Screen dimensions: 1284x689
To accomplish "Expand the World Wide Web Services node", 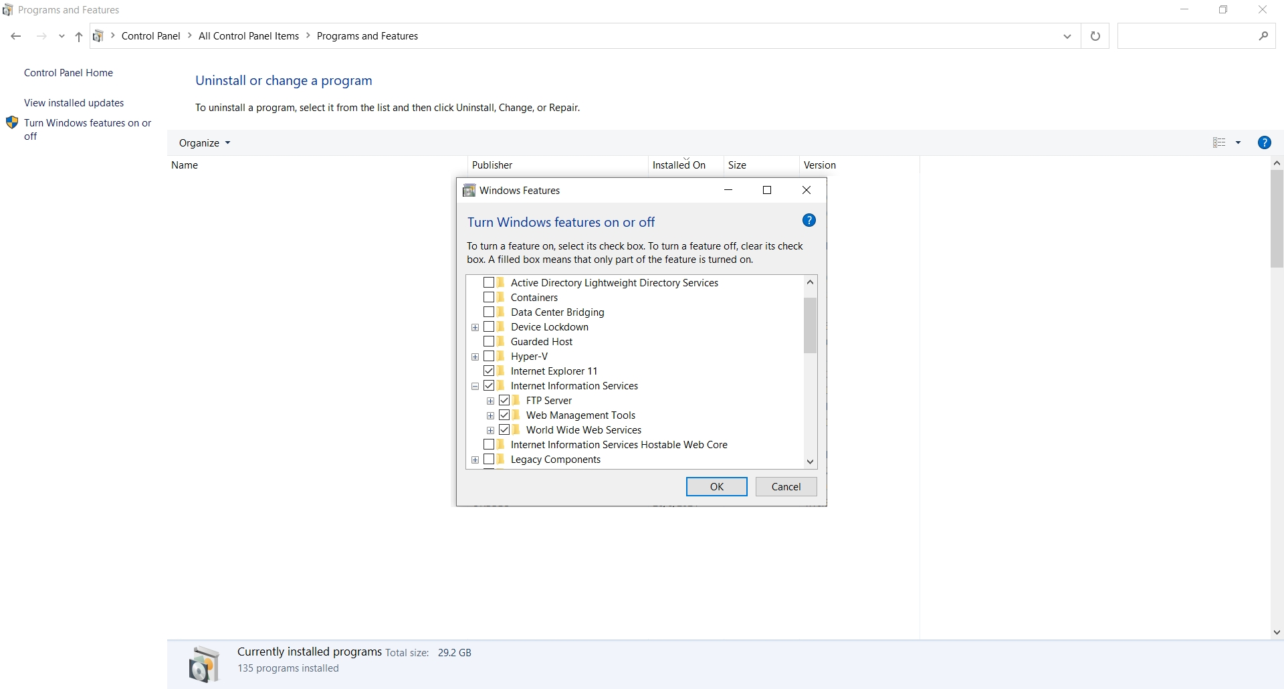I will coord(490,431).
